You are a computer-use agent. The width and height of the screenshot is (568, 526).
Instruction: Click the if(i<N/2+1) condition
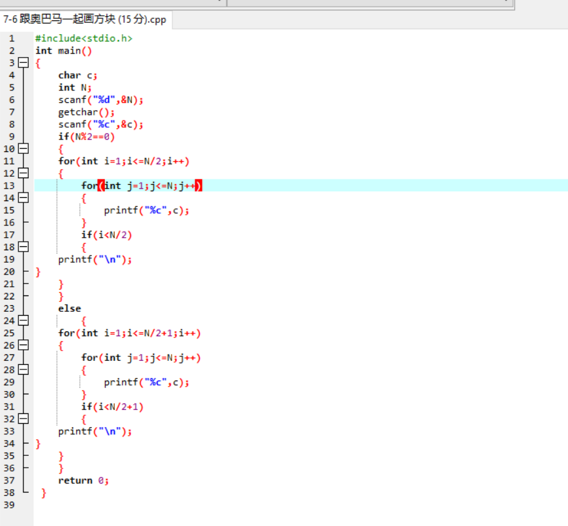tap(112, 407)
